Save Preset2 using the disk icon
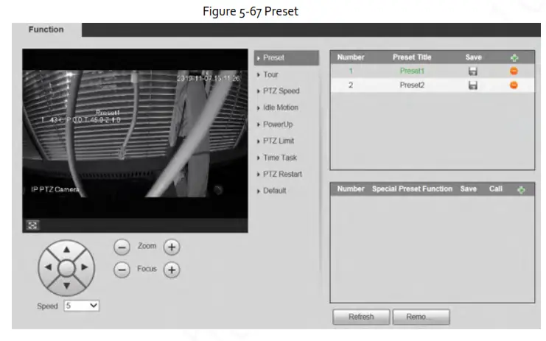Image resolution: width=546 pixels, height=341 pixels. 473,85
